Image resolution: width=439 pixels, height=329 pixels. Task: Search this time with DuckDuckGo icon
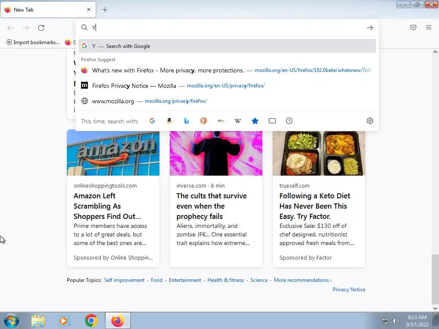click(204, 121)
